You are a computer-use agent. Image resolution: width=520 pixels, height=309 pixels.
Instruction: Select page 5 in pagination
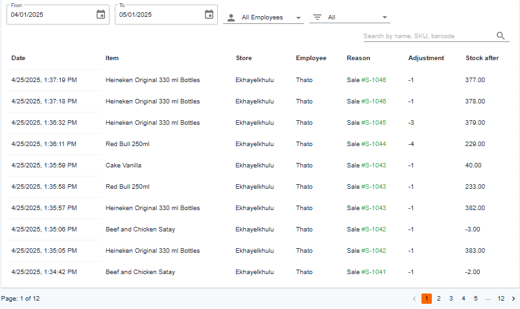point(475,299)
